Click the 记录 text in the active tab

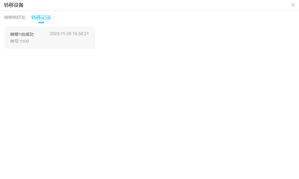coord(46,17)
